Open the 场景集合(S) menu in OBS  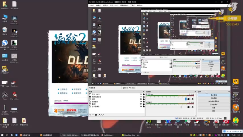pyautogui.click(x=124, y=5)
